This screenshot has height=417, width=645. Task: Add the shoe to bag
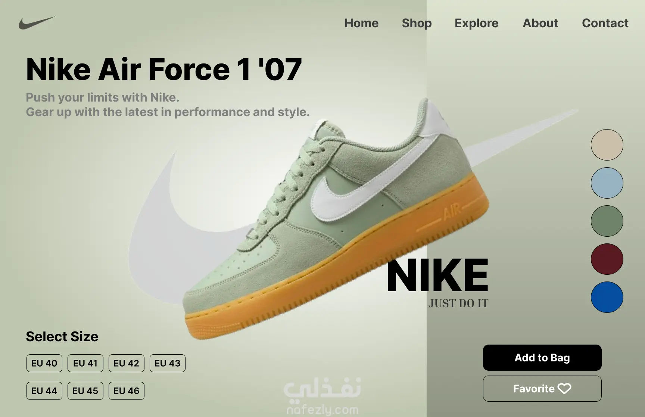point(542,358)
